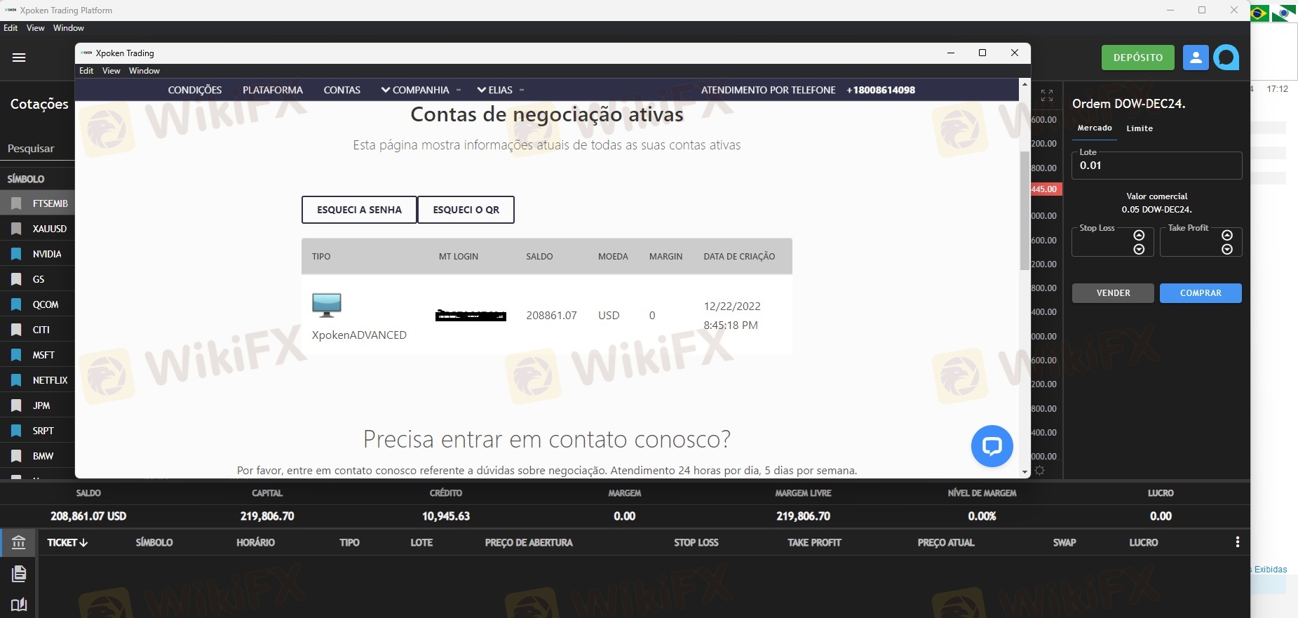This screenshot has width=1298, height=618.
Task: Open CONTAS in the navigation bar
Action: pos(342,90)
